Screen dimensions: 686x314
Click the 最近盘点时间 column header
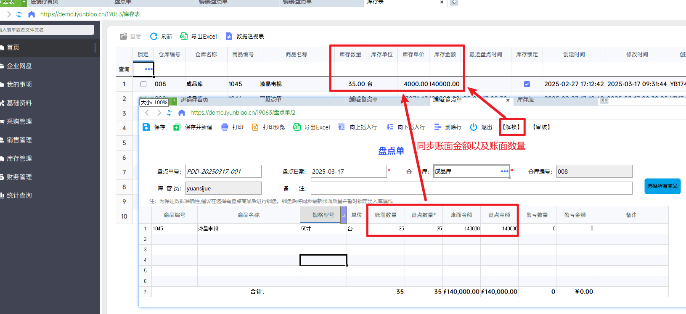click(x=486, y=55)
